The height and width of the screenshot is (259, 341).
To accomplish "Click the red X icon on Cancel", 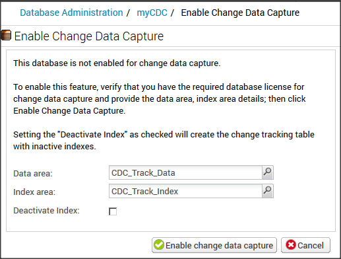I will pos(291,244).
